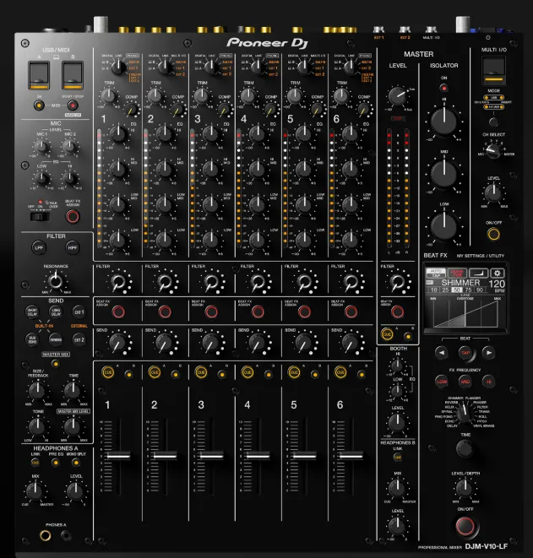Select DUB ECHO send effect

[32, 339]
